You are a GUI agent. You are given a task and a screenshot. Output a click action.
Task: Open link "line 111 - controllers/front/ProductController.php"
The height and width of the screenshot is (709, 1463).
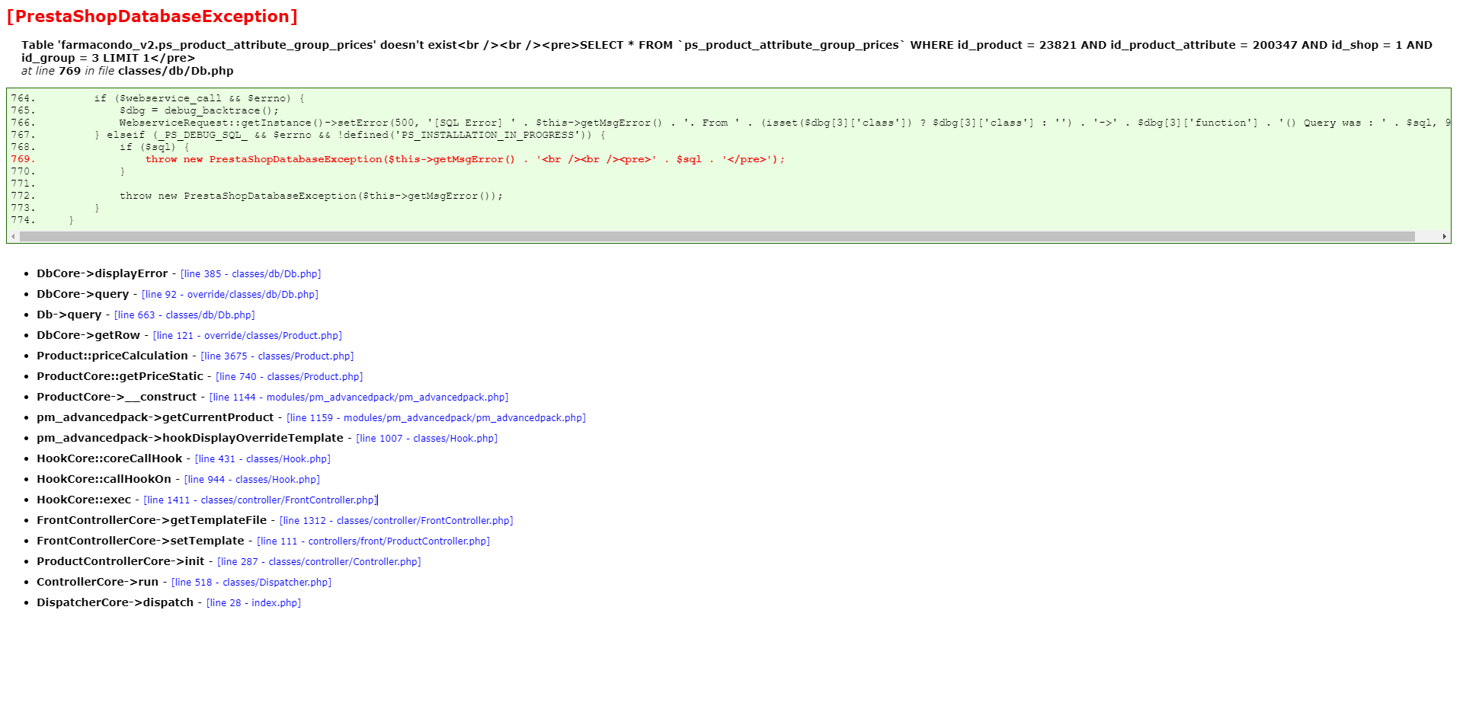click(x=373, y=541)
